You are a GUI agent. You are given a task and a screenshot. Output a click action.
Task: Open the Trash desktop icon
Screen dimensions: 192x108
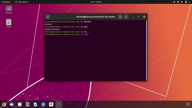[9, 23]
